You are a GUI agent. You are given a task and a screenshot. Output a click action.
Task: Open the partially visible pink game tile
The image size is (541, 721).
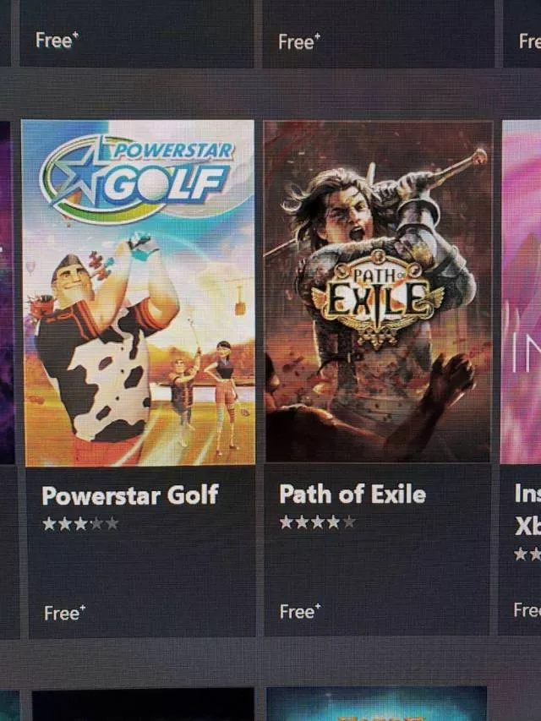tap(522, 292)
